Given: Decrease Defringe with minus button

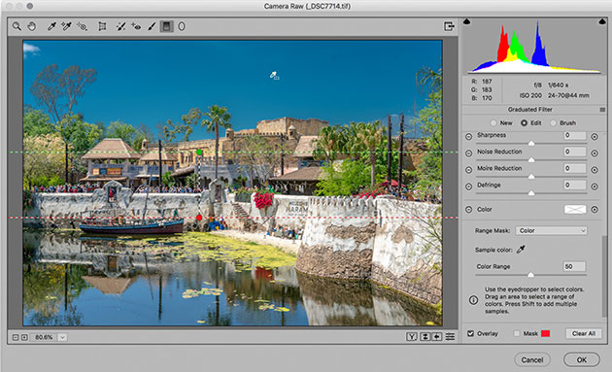Looking at the screenshot, I should 469,186.
